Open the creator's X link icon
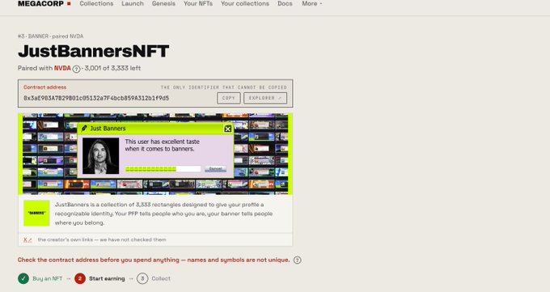The width and height of the screenshot is (550, 292). point(27,240)
